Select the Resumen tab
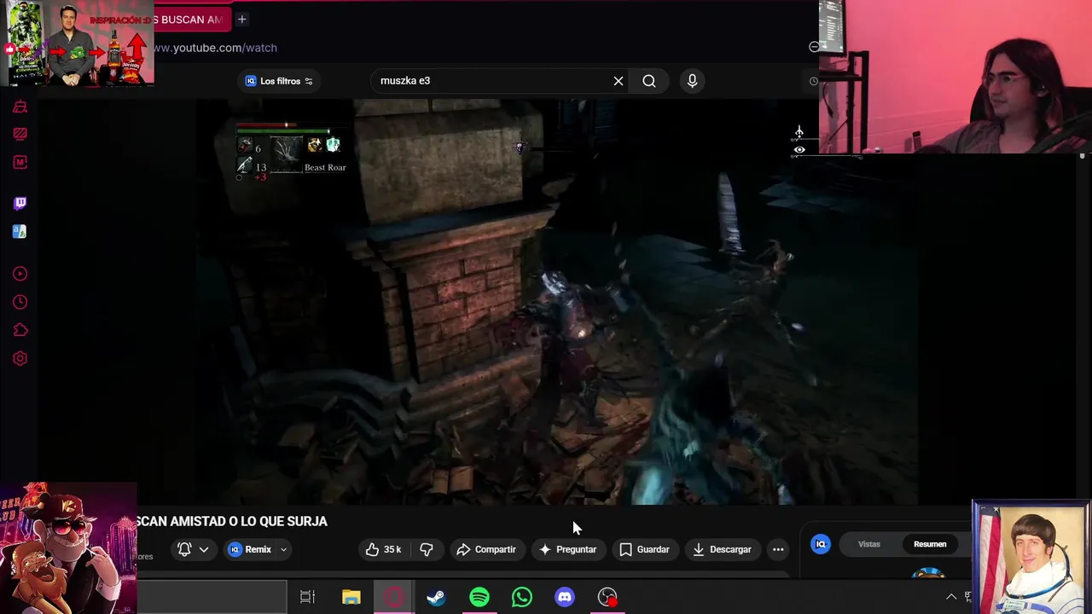This screenshot has width=1092, height=614. coord(930,544)
